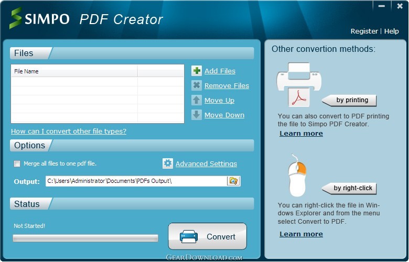The height and width of the screenshot is (262, 409).
Task: Click the Output path input field
Action: (136, 181)
